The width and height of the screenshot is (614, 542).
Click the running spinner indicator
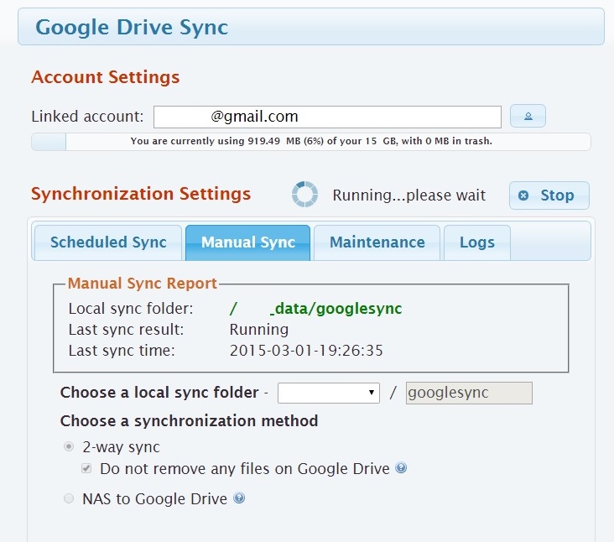[304, 194]
